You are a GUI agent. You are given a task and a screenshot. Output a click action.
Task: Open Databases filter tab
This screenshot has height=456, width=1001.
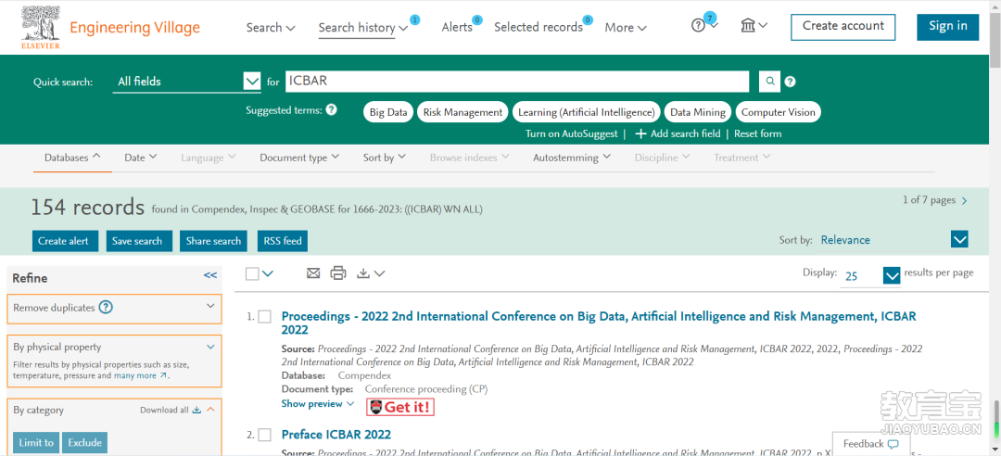[72, 158]
